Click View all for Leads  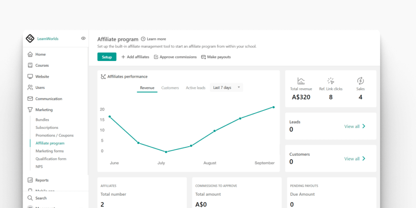355,126
